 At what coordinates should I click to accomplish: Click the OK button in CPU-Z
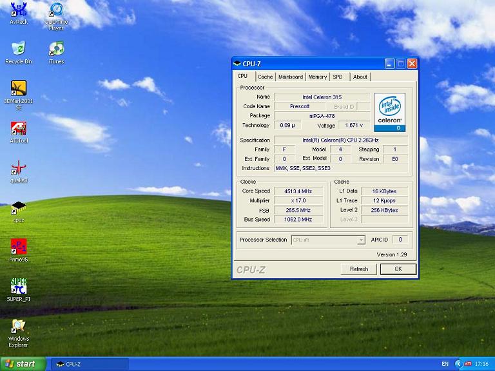398,269
